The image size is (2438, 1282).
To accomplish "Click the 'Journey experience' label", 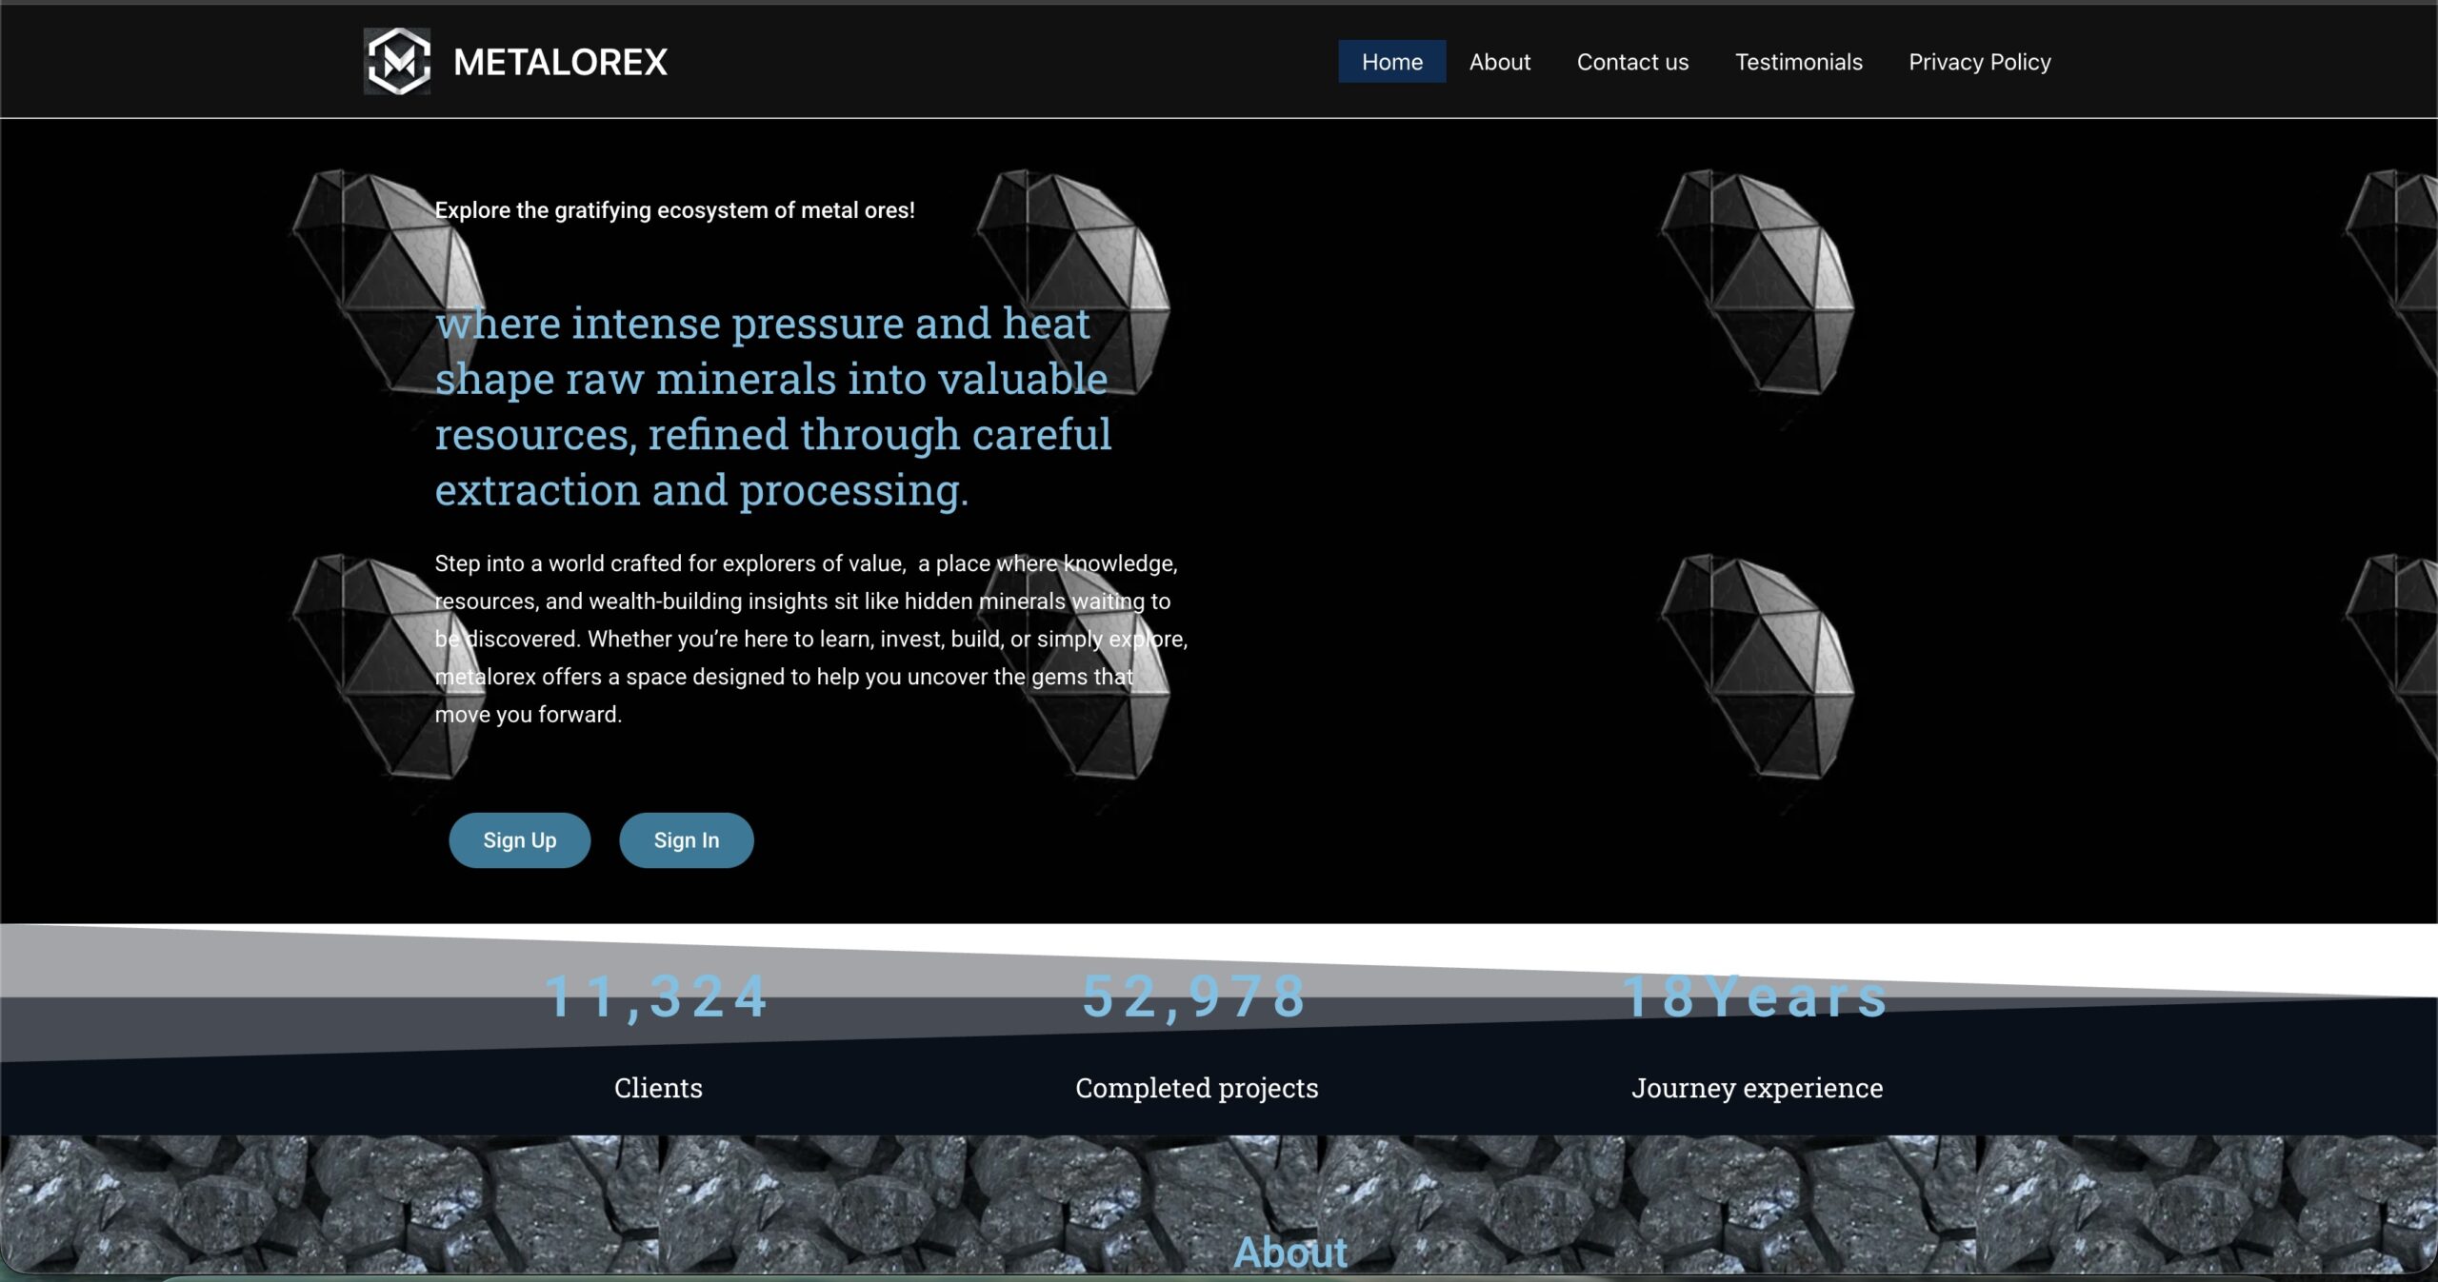I will 1757,1088.
